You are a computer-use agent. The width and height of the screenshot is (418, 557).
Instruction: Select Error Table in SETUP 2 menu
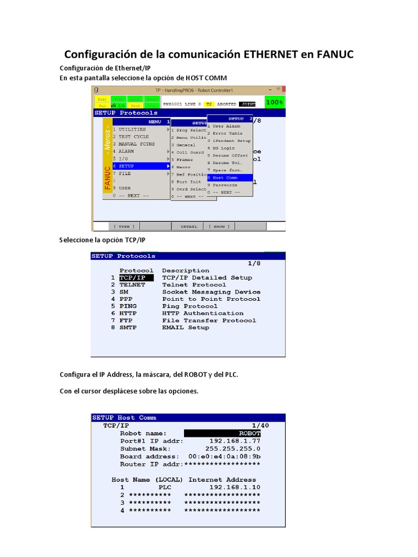tap(228, 134)
